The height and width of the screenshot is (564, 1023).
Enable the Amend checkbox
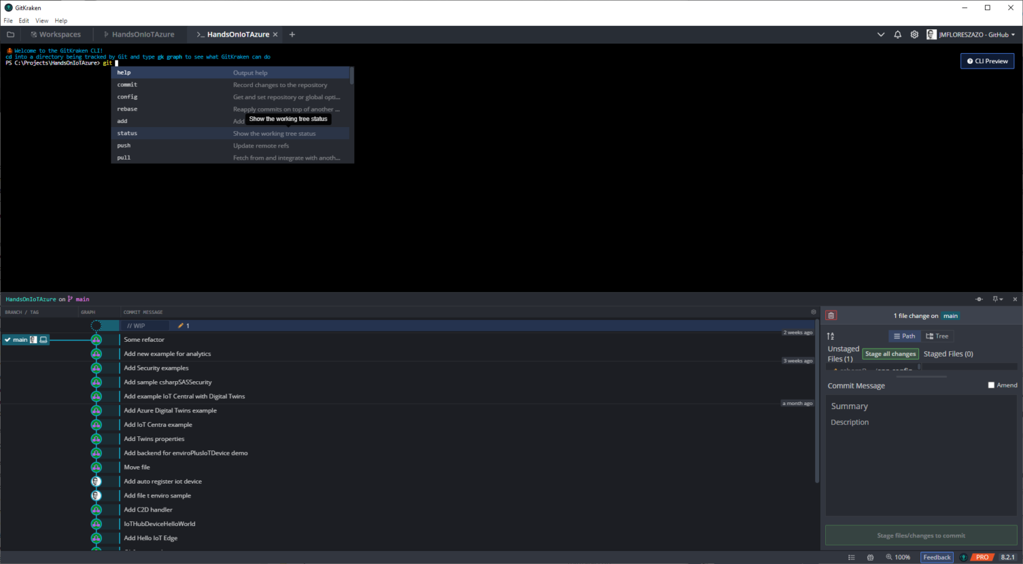[991, 385]
